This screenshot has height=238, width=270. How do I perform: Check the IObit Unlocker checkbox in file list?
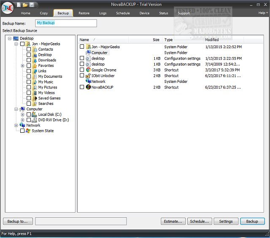tap(82, 75)
